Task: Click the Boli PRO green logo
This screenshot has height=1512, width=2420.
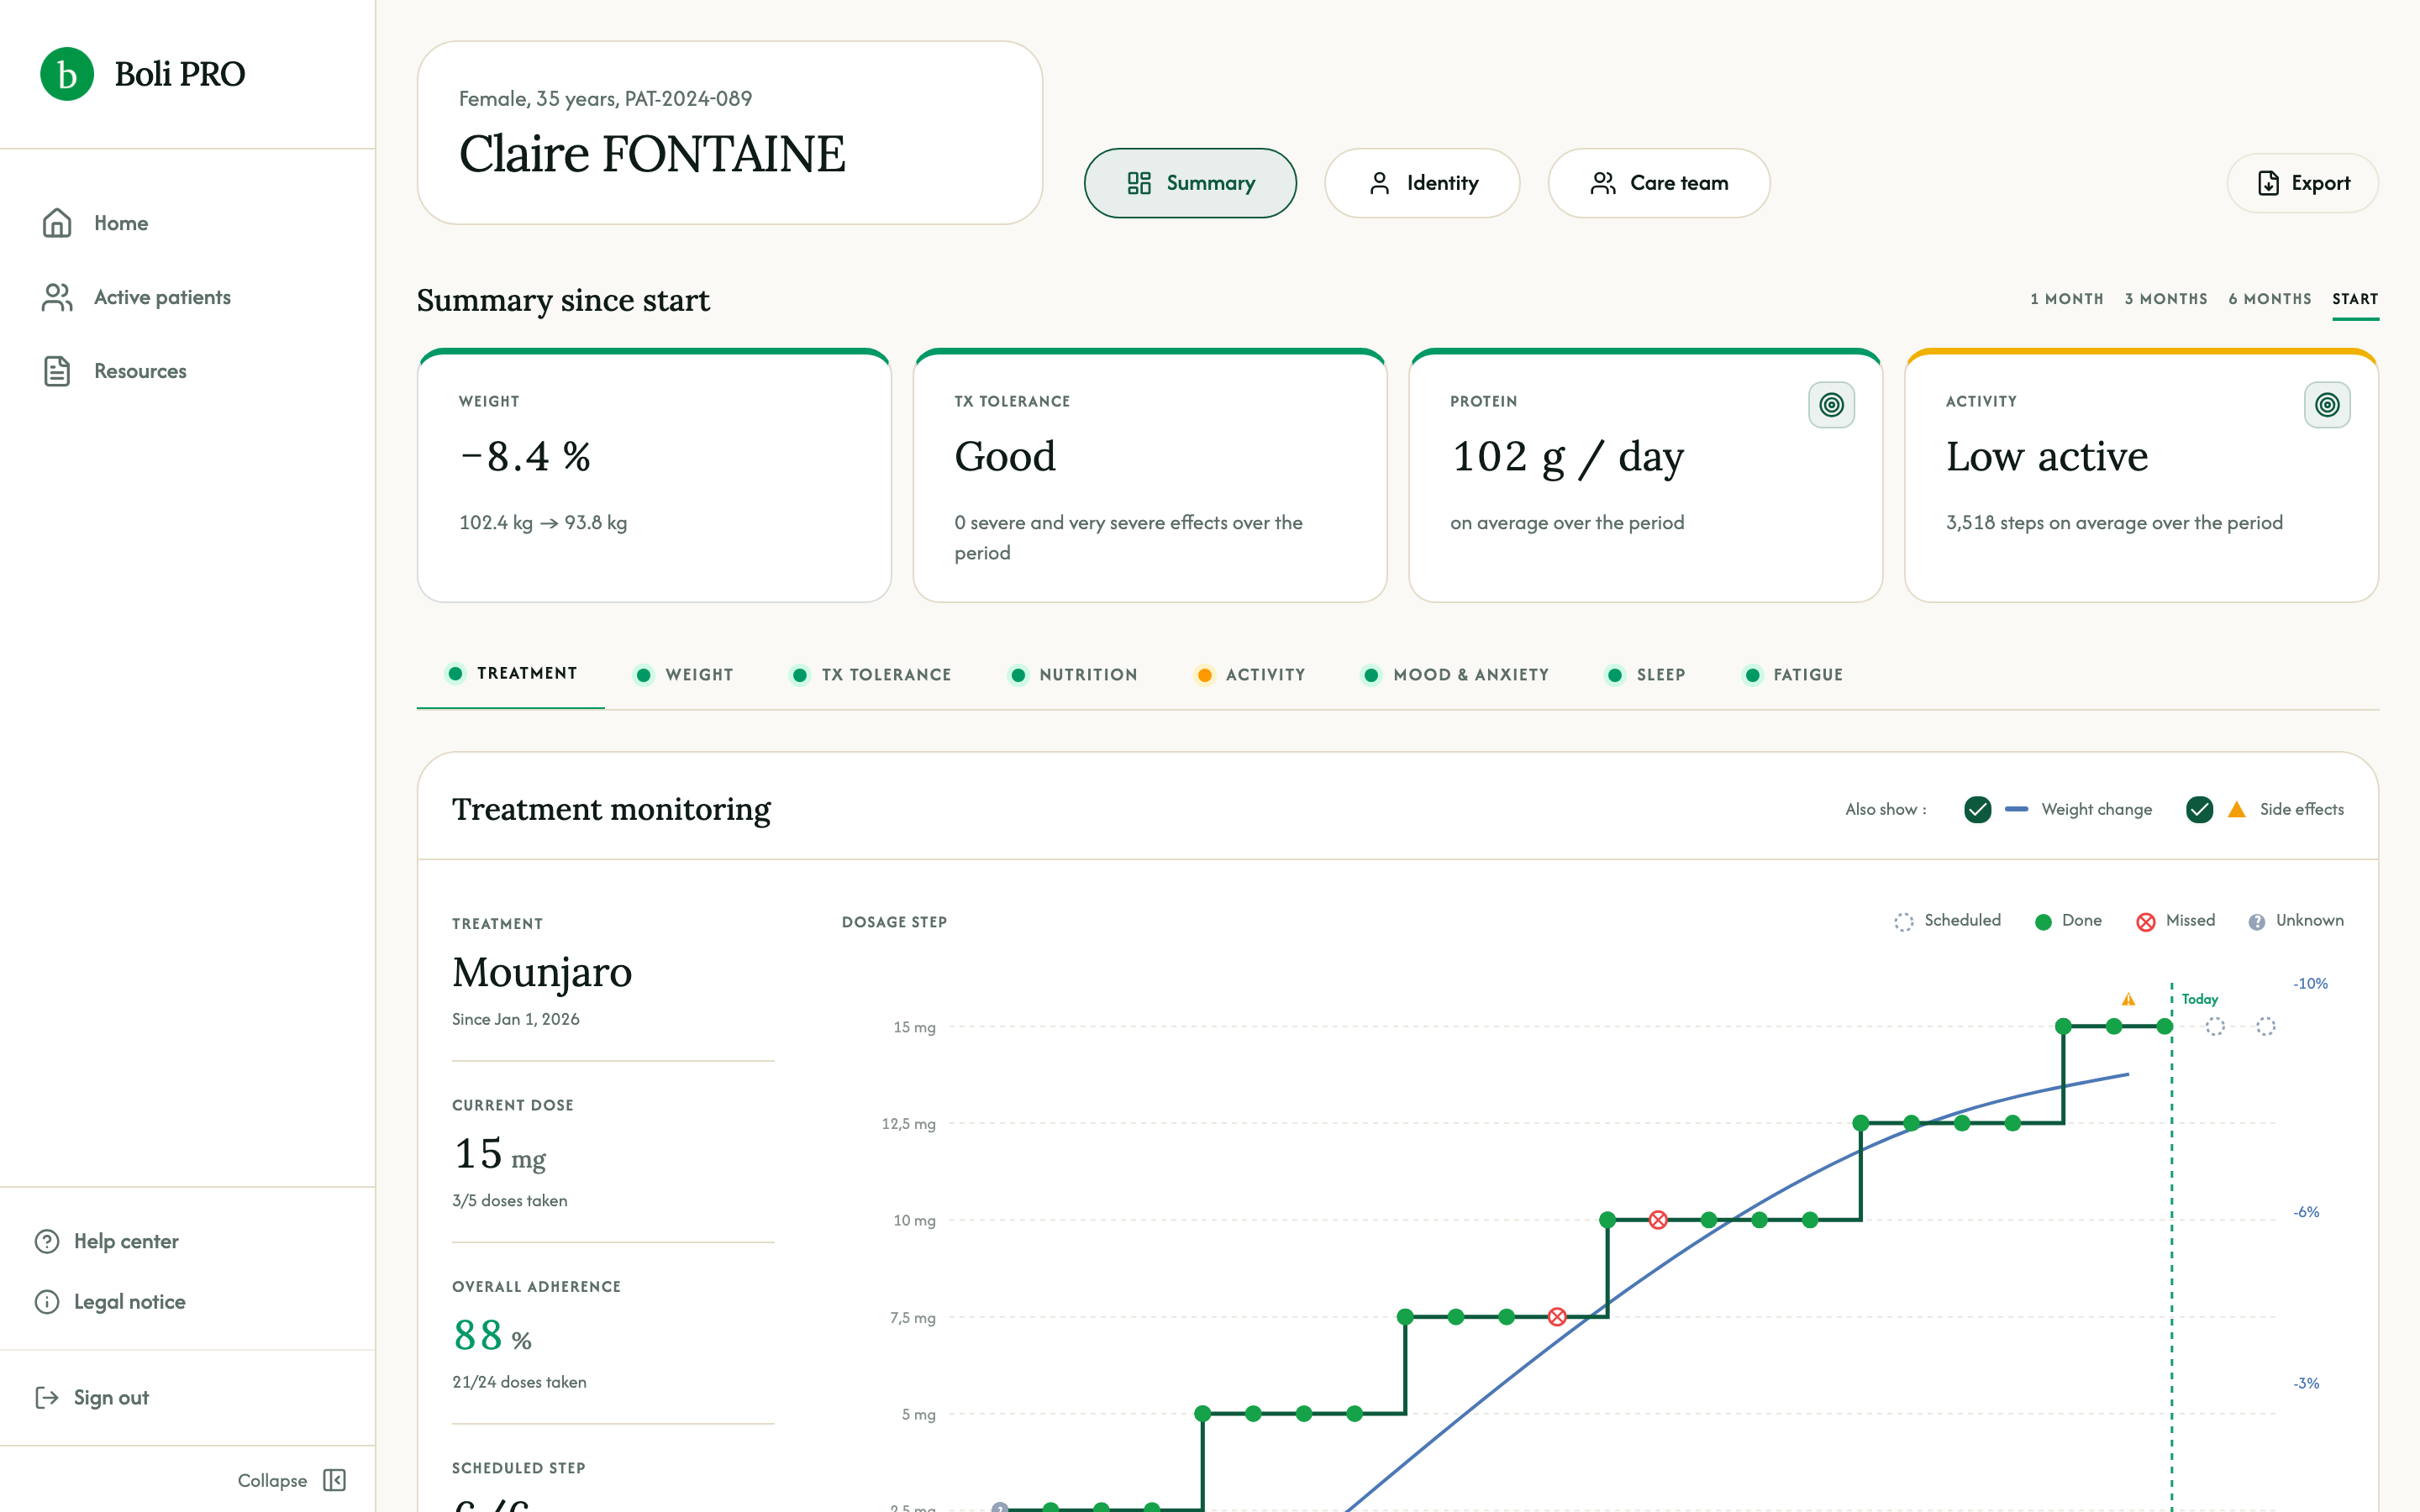Action: click(67, 74)
